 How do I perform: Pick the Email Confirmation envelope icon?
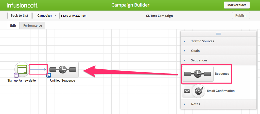[x=187, y=91]
